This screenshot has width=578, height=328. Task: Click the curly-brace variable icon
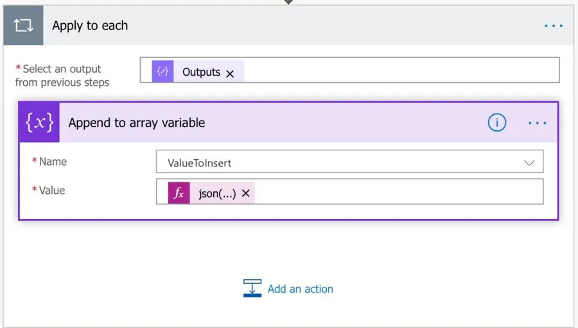[x=39, y=123]
